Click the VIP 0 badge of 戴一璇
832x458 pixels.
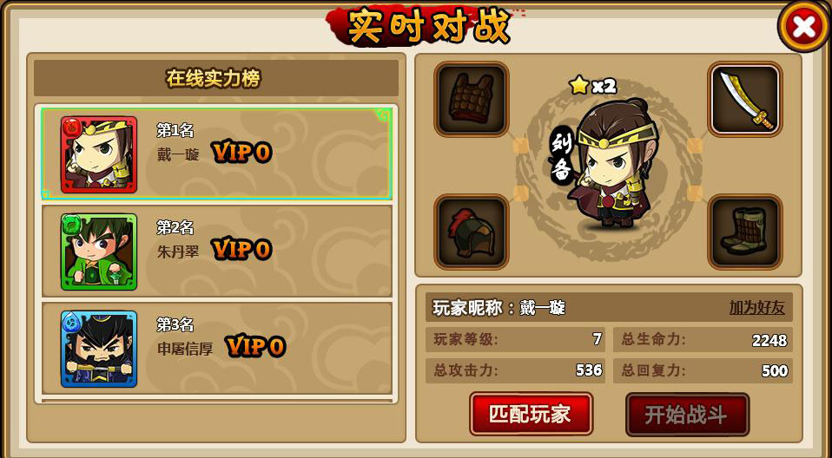pos(242,153)
